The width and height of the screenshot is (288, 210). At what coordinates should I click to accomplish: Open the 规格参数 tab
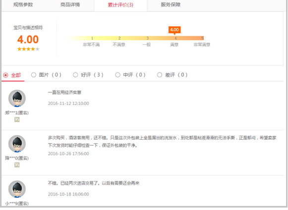tap(23, 4)
